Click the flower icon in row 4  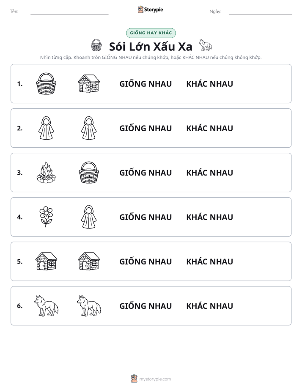(46, 217)
